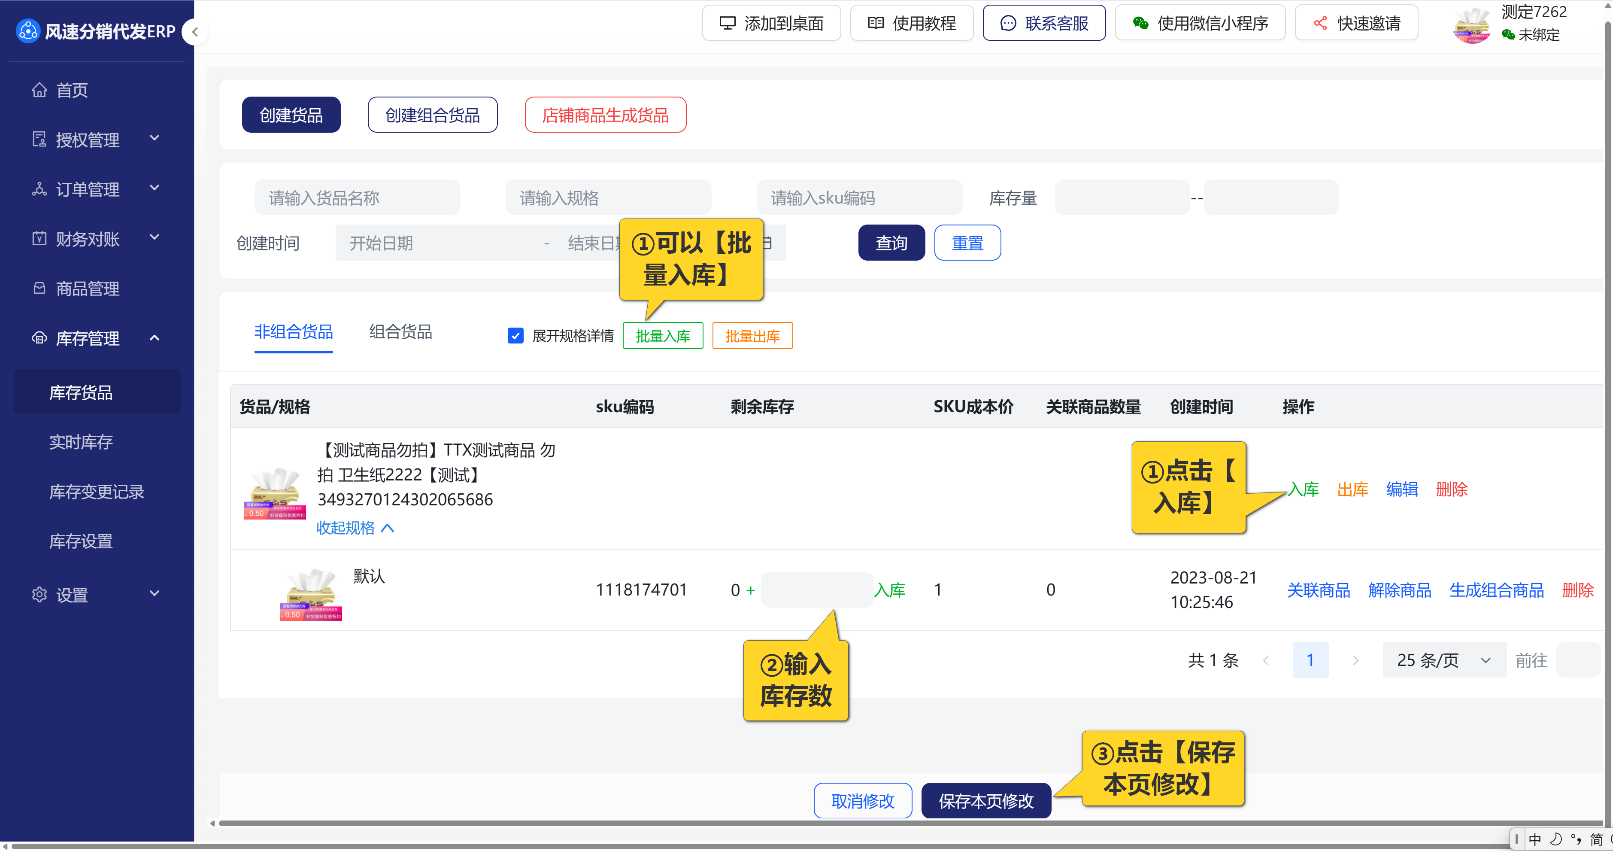Click the gear icon beside 设置
1613x851 pixels.
coord(39,594)
